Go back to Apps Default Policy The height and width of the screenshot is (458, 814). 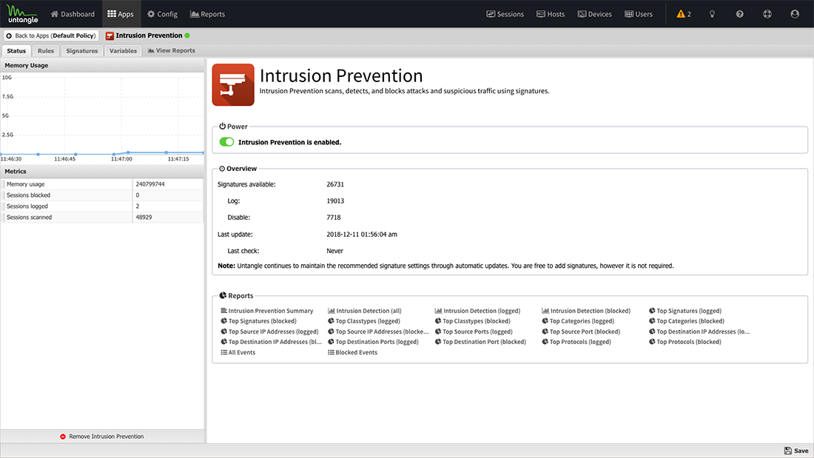click(51, 36)
